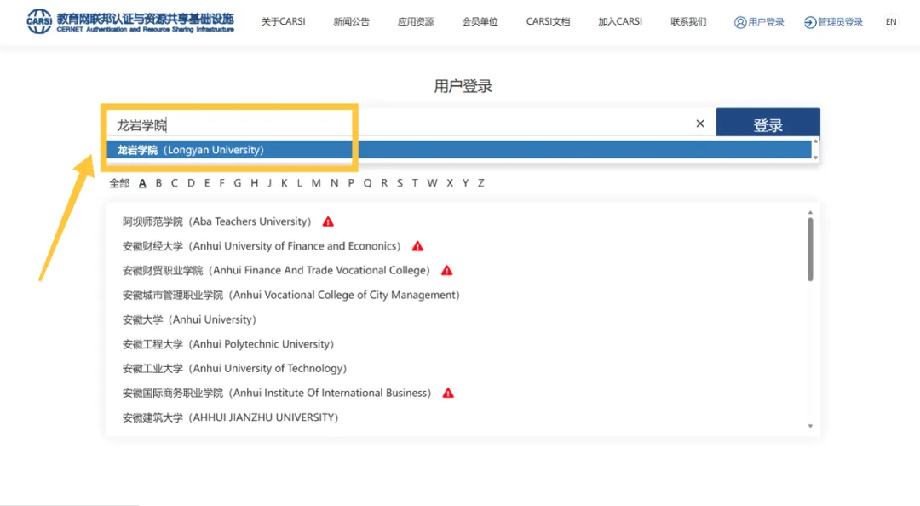The width and height of the screenshot is (920, 506).
Task: Choose 安徽建筑大学 (AHHUI JIANZHU UNIVERSITY)
Action: [x=231, y=418]
